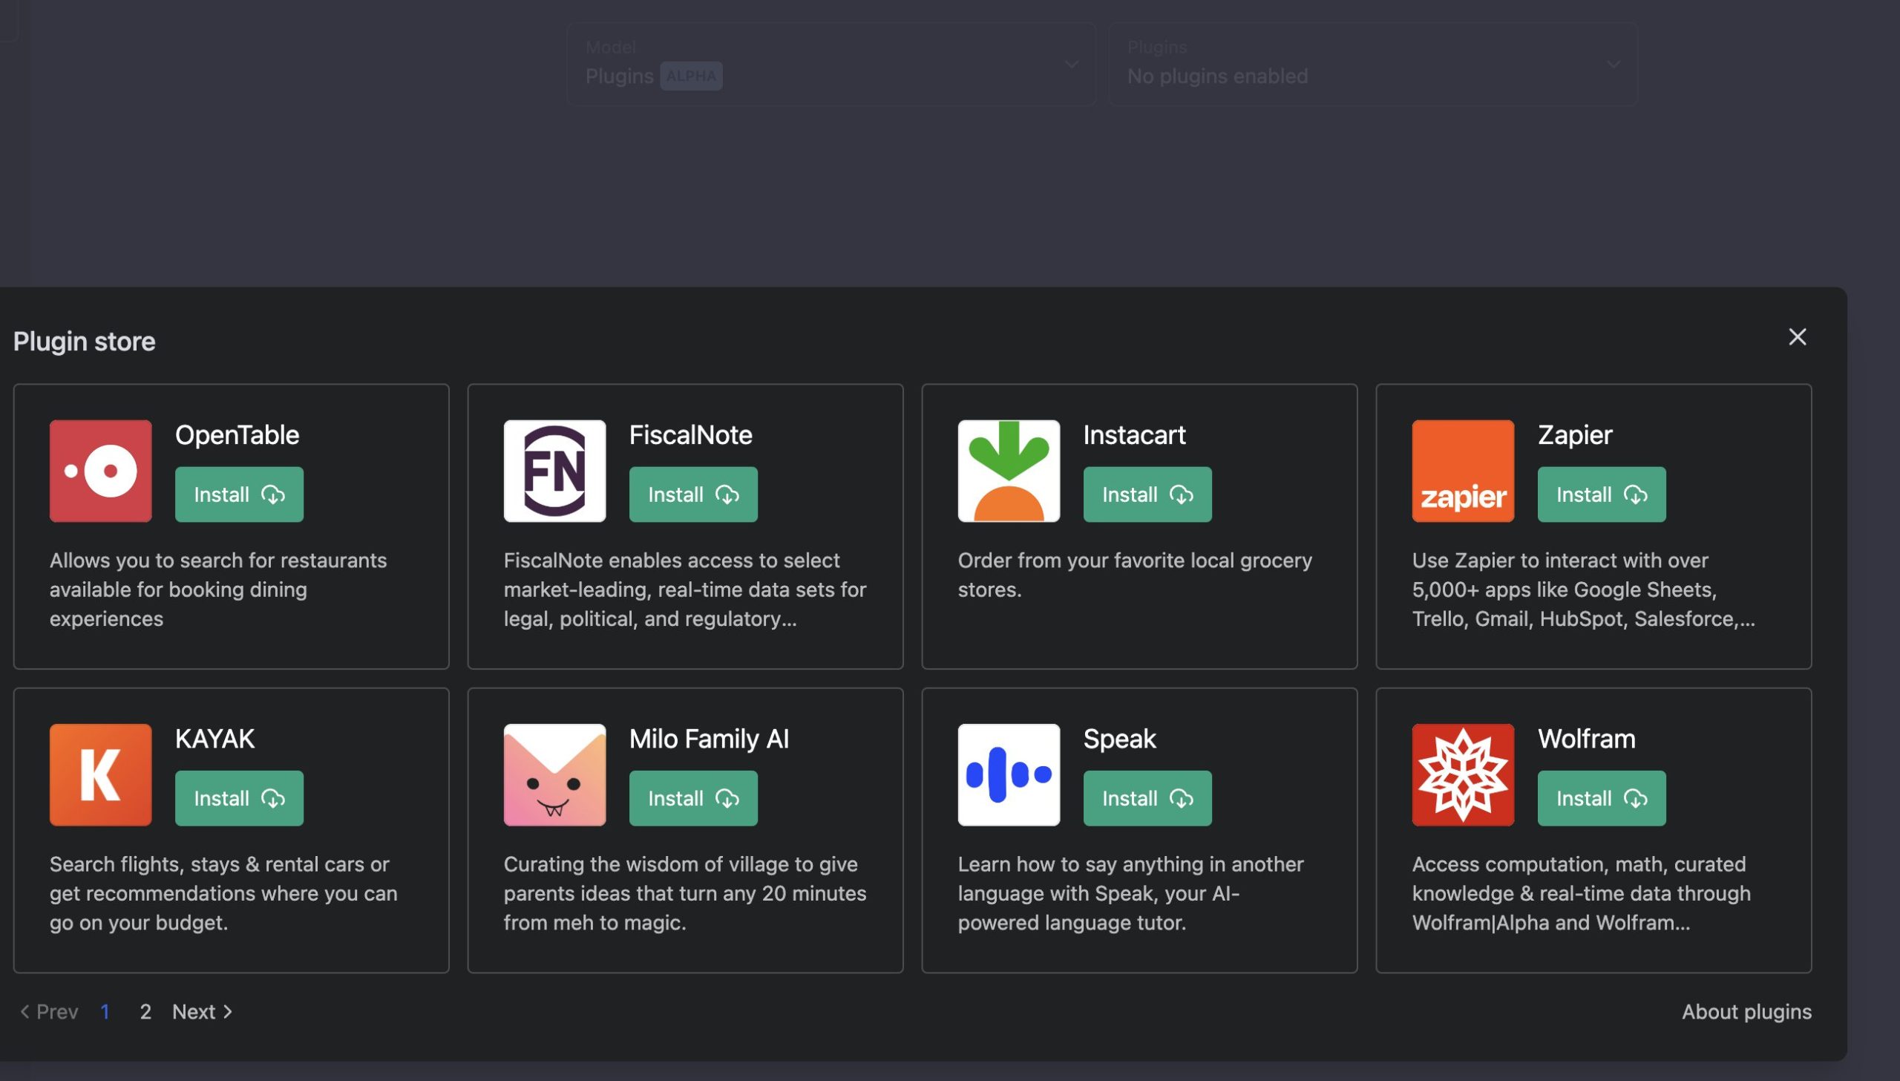Viewport: 1900px width, 1081px height.
Task: Expand the 'No plugins enabled' dropdown
Action: [x=1372, y=65]
